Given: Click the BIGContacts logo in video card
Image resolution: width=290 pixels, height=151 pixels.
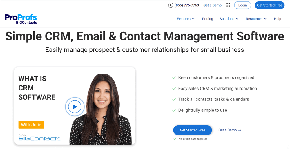Looking at the screenshot, I should (40, 137).
